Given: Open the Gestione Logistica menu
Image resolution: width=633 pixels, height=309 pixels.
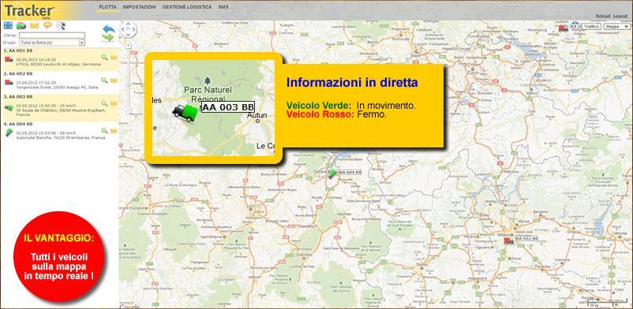Looking at the screenshot, I should (187, 7).
